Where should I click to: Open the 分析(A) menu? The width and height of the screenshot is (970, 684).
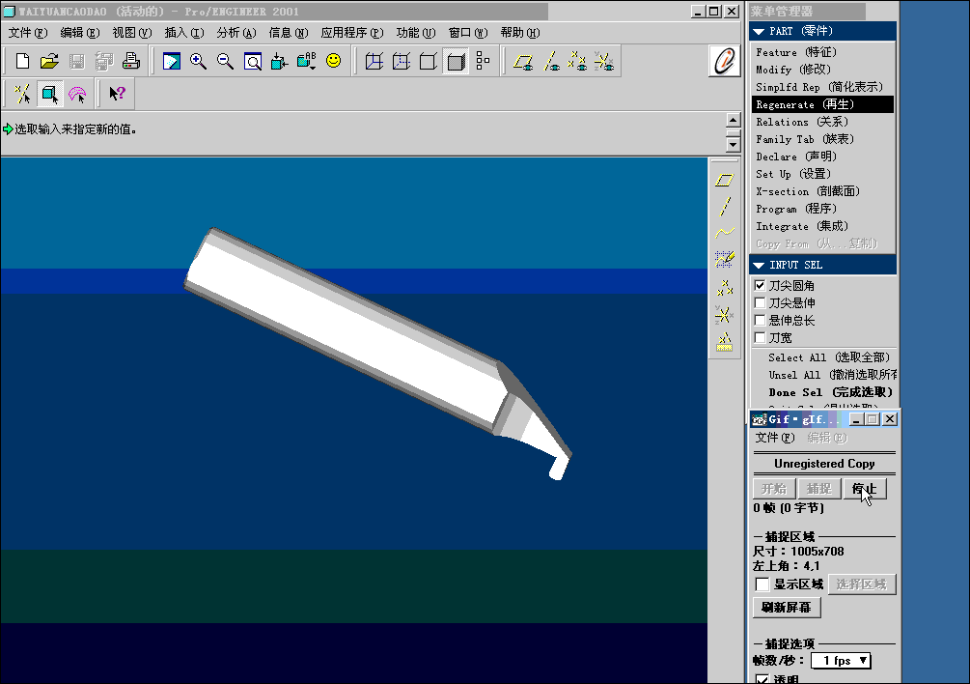[x=236, y=33]
